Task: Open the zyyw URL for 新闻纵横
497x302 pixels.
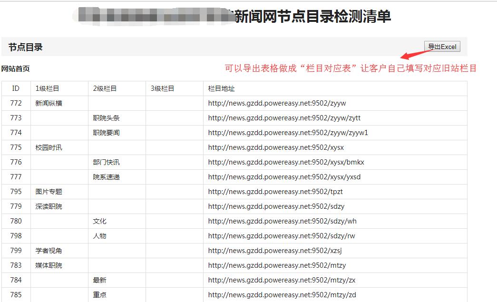Action: pyautogui.click(x=277, y=103)
